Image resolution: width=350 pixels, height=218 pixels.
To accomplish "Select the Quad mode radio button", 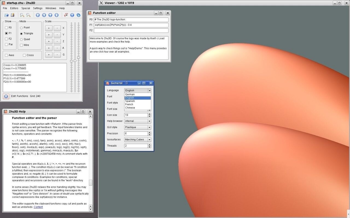I will 21,39.
